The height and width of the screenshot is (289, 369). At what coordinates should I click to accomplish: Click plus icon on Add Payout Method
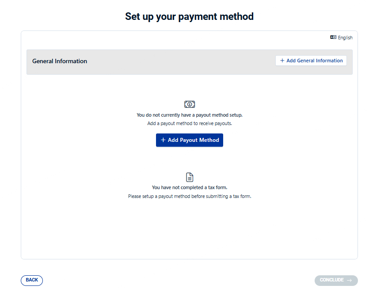click(x=163, y=140)
